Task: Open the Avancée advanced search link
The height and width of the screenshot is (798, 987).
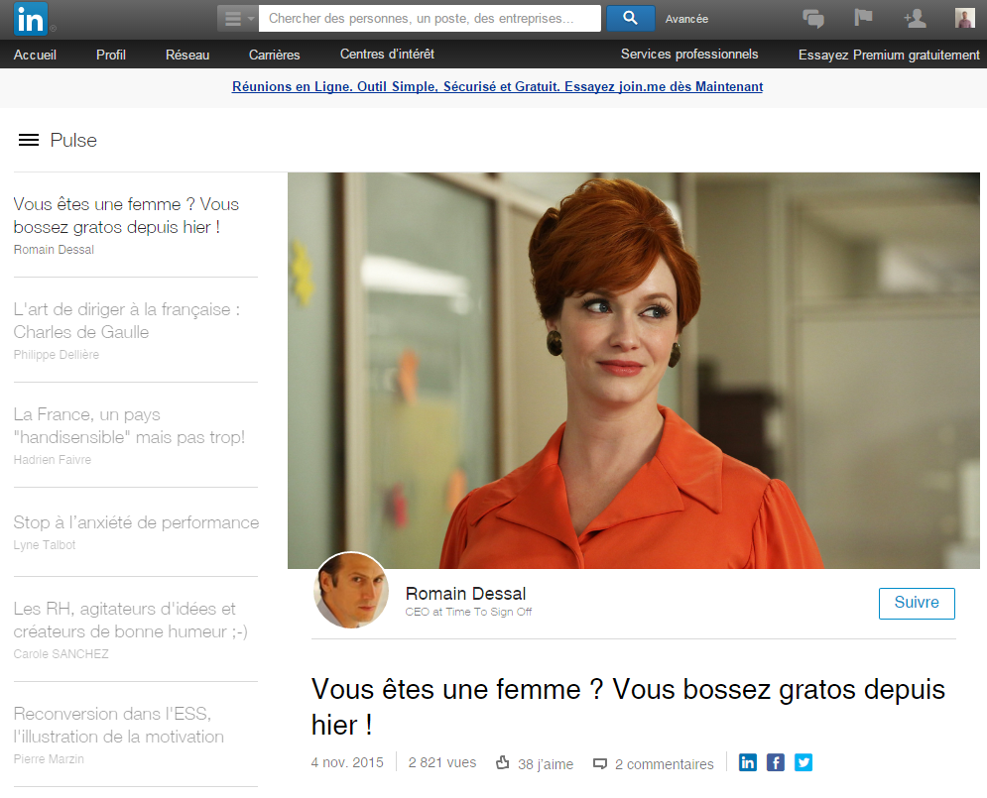Action: coord(686,19)
